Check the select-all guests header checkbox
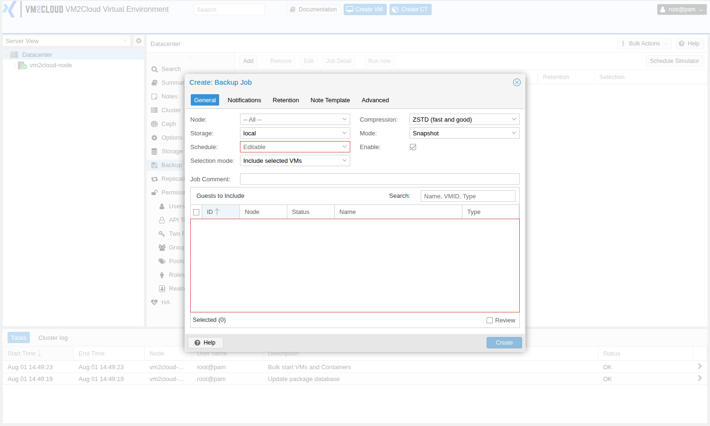The image size is (710, 426). [x=196, y=212]
